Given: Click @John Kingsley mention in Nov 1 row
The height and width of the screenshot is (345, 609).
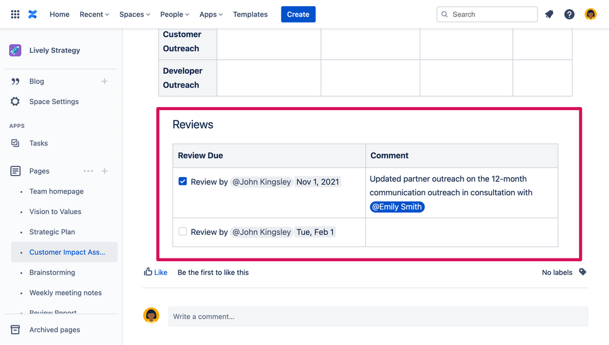Looking at the screenshot, I should 261,181.
